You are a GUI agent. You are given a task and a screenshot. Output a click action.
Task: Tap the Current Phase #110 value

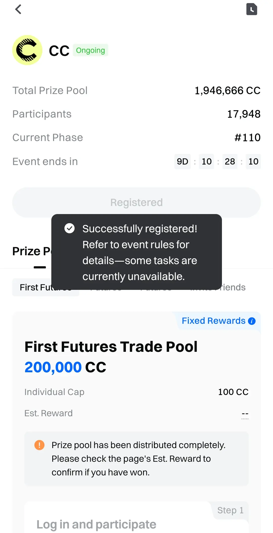point(247,137)
